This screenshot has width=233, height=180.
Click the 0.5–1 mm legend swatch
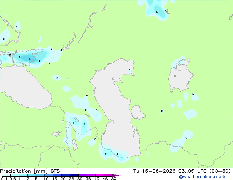(x=15, y=175)
